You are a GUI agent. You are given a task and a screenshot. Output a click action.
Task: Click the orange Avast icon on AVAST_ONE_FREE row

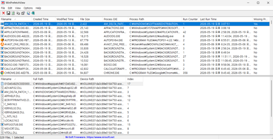pos(2,44)
